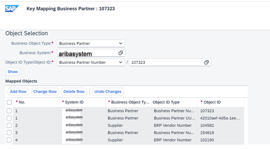Click the Undo Changes button
Image resolution: width=270 pixels, height=149 pixels.
pos(108,92)
